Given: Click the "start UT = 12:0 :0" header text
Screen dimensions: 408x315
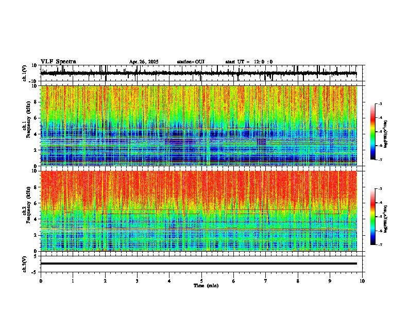Looking at the screenshot, I should click(249, 62).
